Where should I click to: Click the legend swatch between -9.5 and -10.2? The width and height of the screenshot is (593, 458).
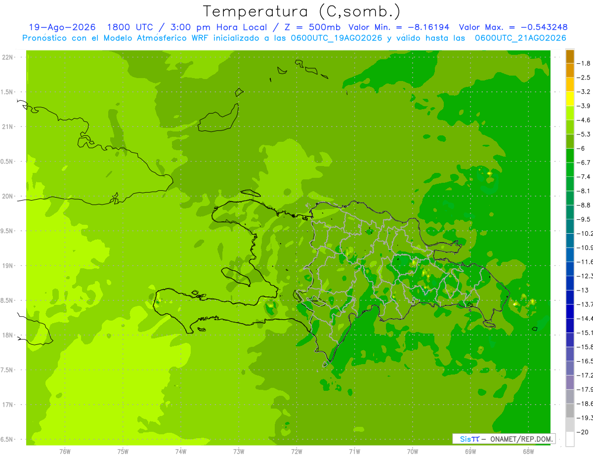[x=570, y=226]
